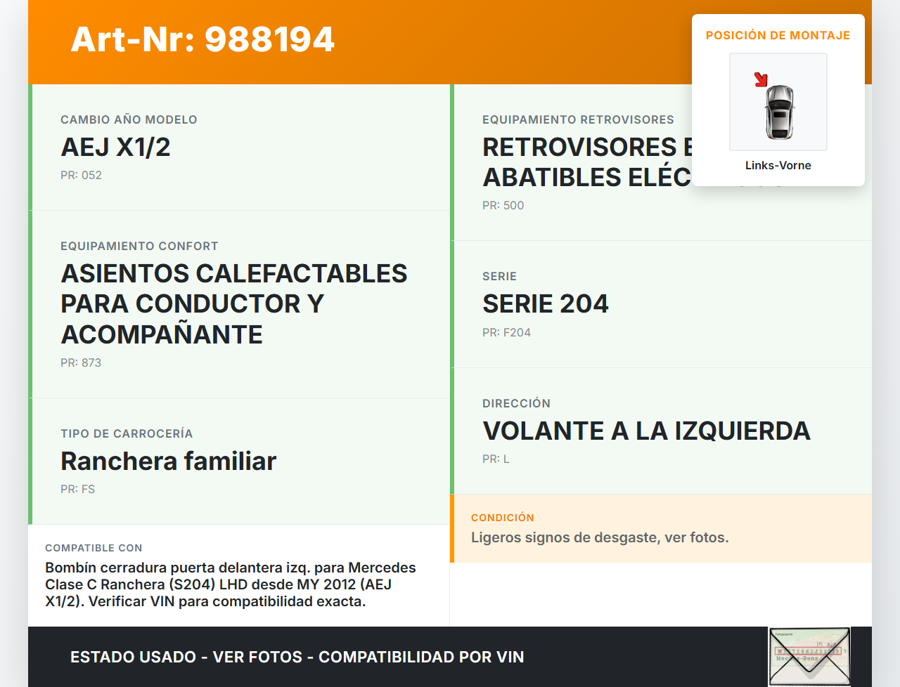The width and height of the screenshot is (900, 687).
Task: Select the AEJ X1/2 value
Action: (x=116, y=147)
